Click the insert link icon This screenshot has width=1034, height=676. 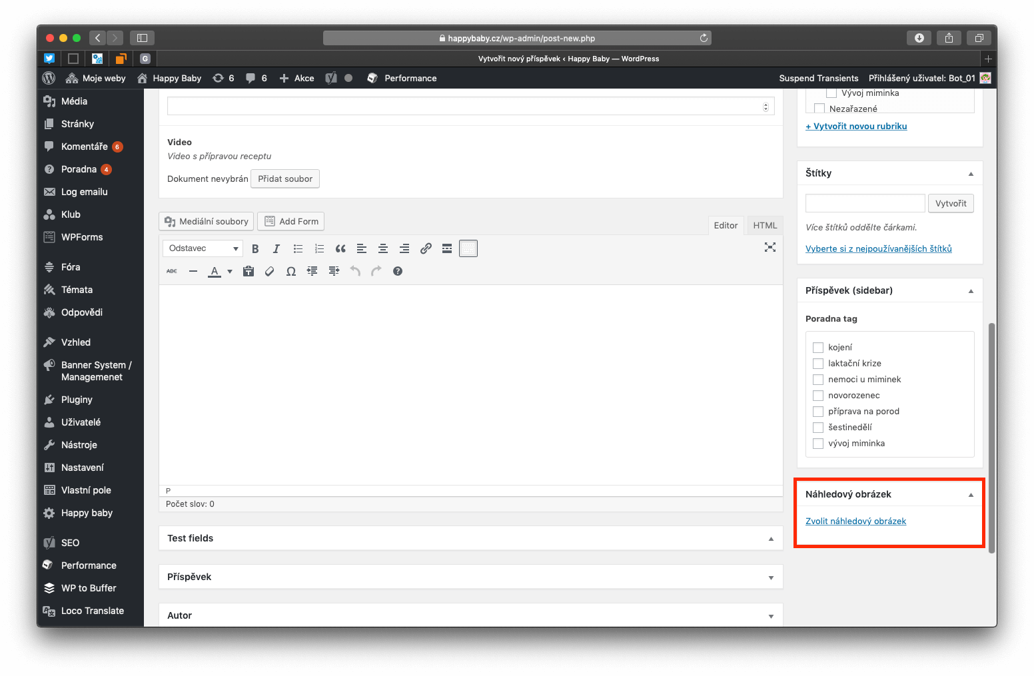pyautogui.click(x=426, y=248)
